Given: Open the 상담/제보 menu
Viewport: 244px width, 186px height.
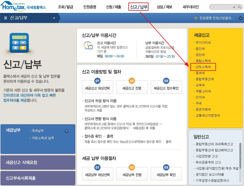Looking at the screenshot, I should pos(164,7).
